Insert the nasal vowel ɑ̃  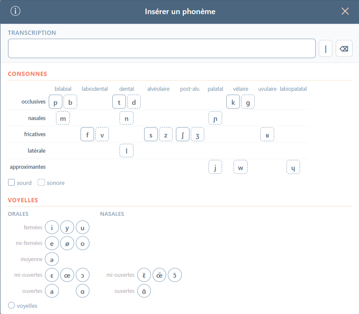click(x=144, y=291)
